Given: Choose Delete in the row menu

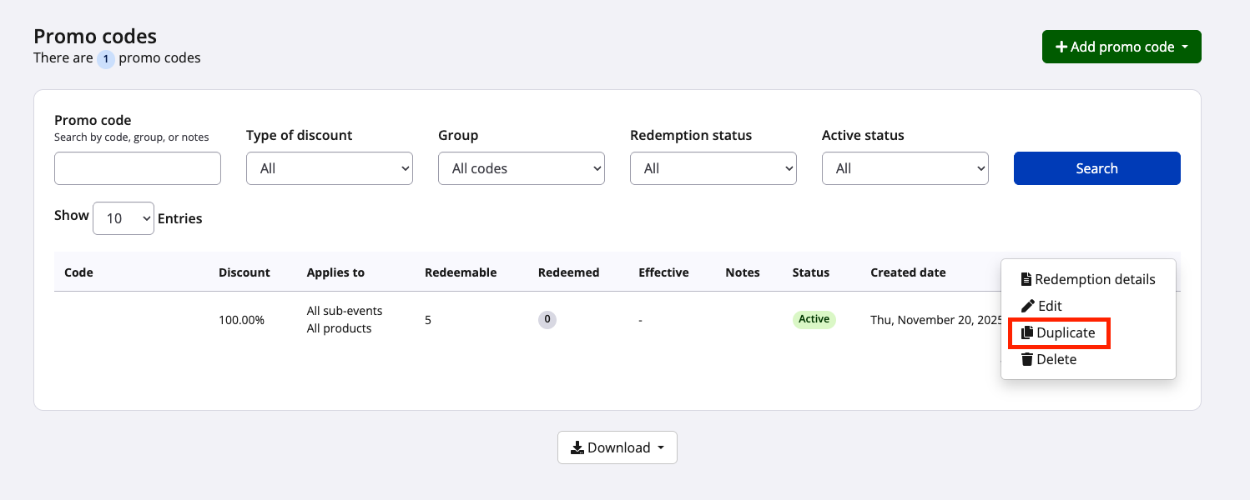Looking at the screenshot, I should click(x=1088, y=359).
